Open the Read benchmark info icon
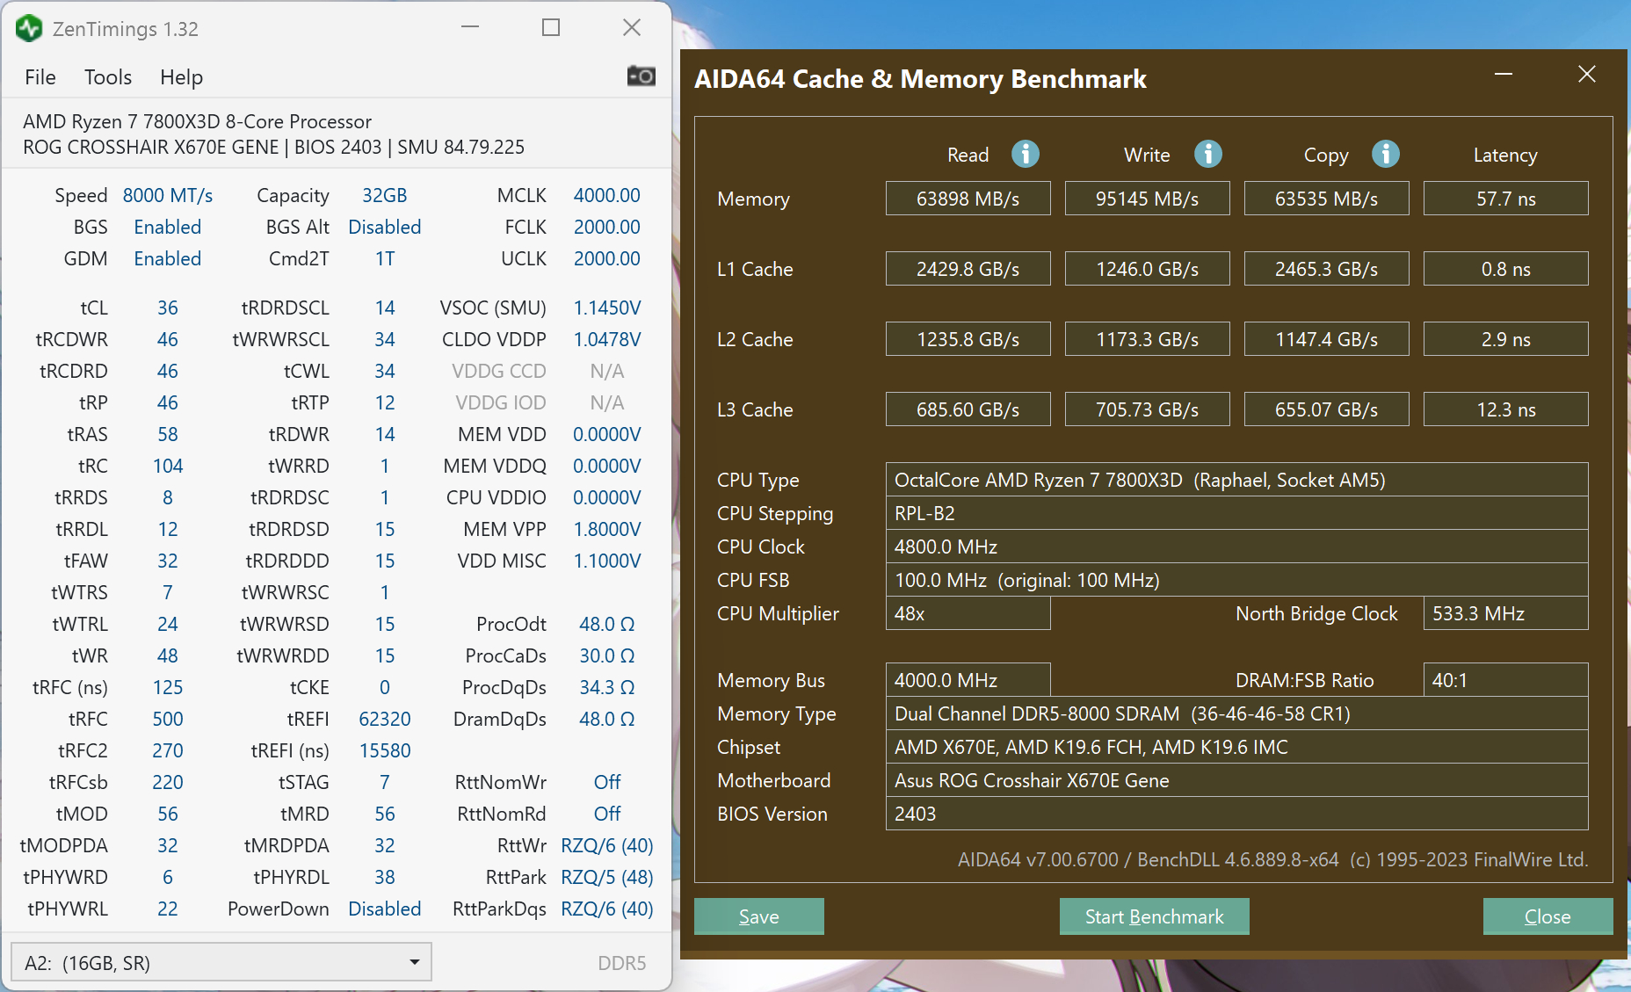This screenshot has width=1631, height=992. 1025,154
